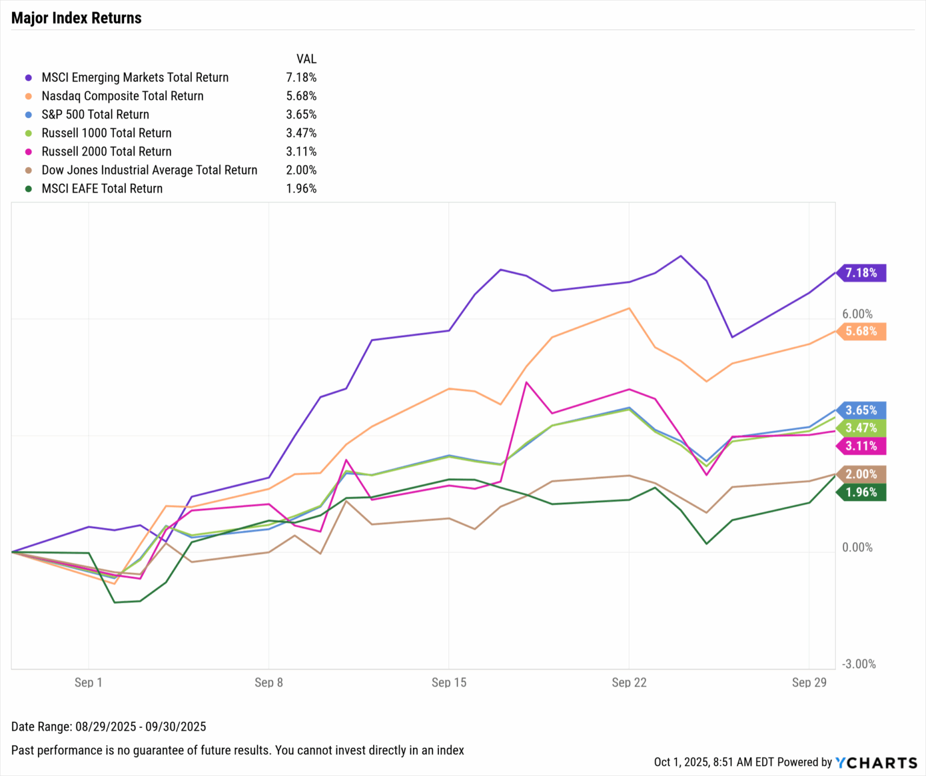Viewport: 926px width, 776px height.
Task: Click the pink 3.11% end-value flag
Action: point(861,446)
